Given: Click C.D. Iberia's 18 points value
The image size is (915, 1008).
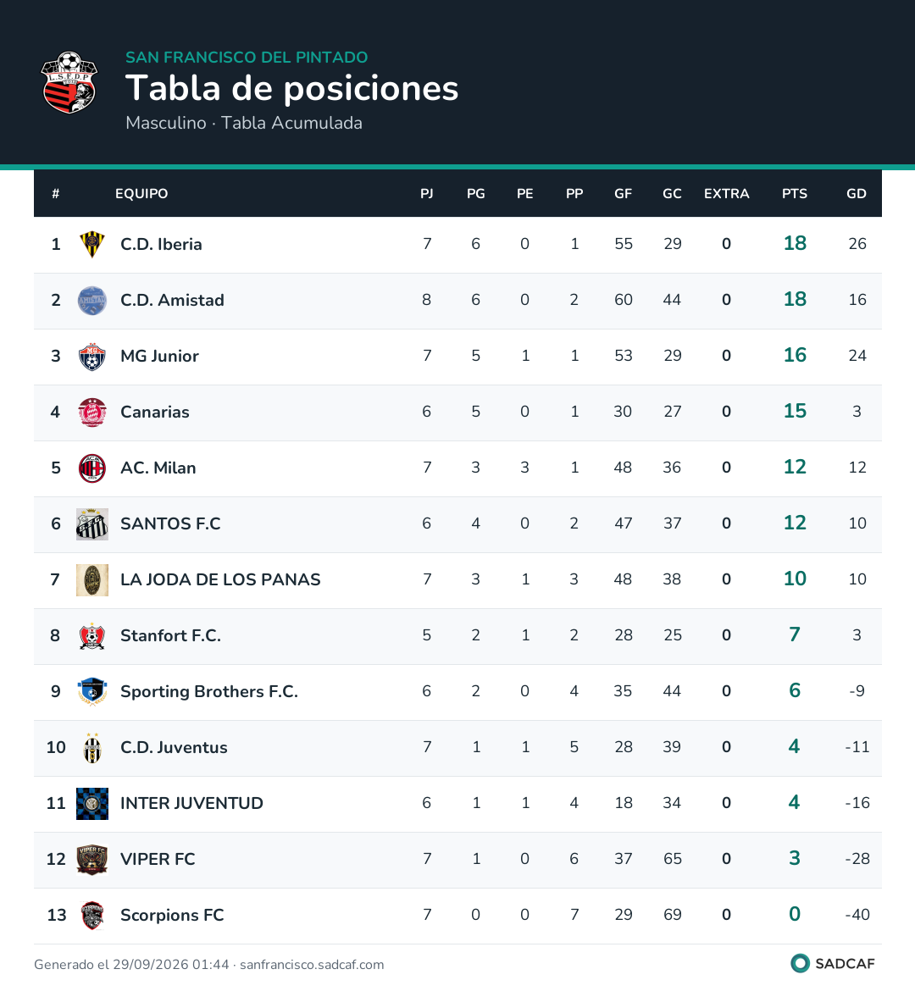Looking at the screenshot, I should coord(795,244).
